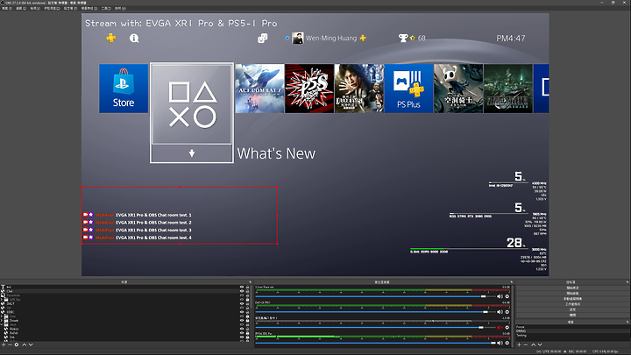Open Settings from the Controls panel
The width and height of the screenshot is (631, 355).
(x=572, y=309)
